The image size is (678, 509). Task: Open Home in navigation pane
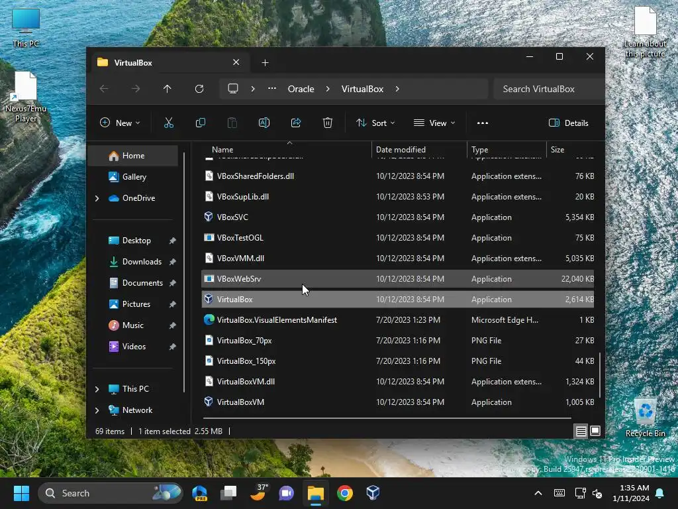(x=133, y=156)
